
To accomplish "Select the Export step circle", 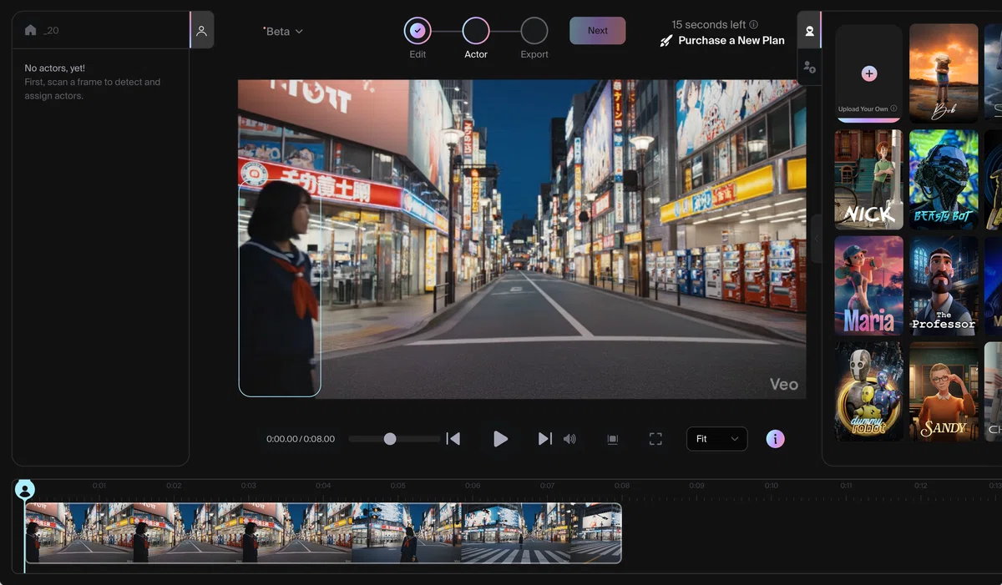I will (534, 31).
